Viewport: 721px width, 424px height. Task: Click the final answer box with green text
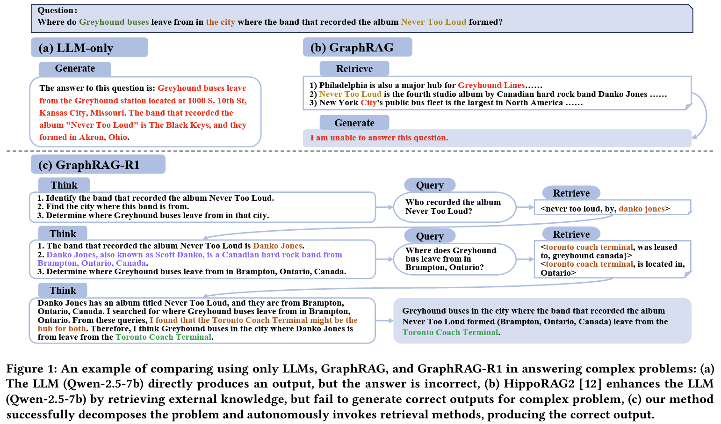click(542, 321)
